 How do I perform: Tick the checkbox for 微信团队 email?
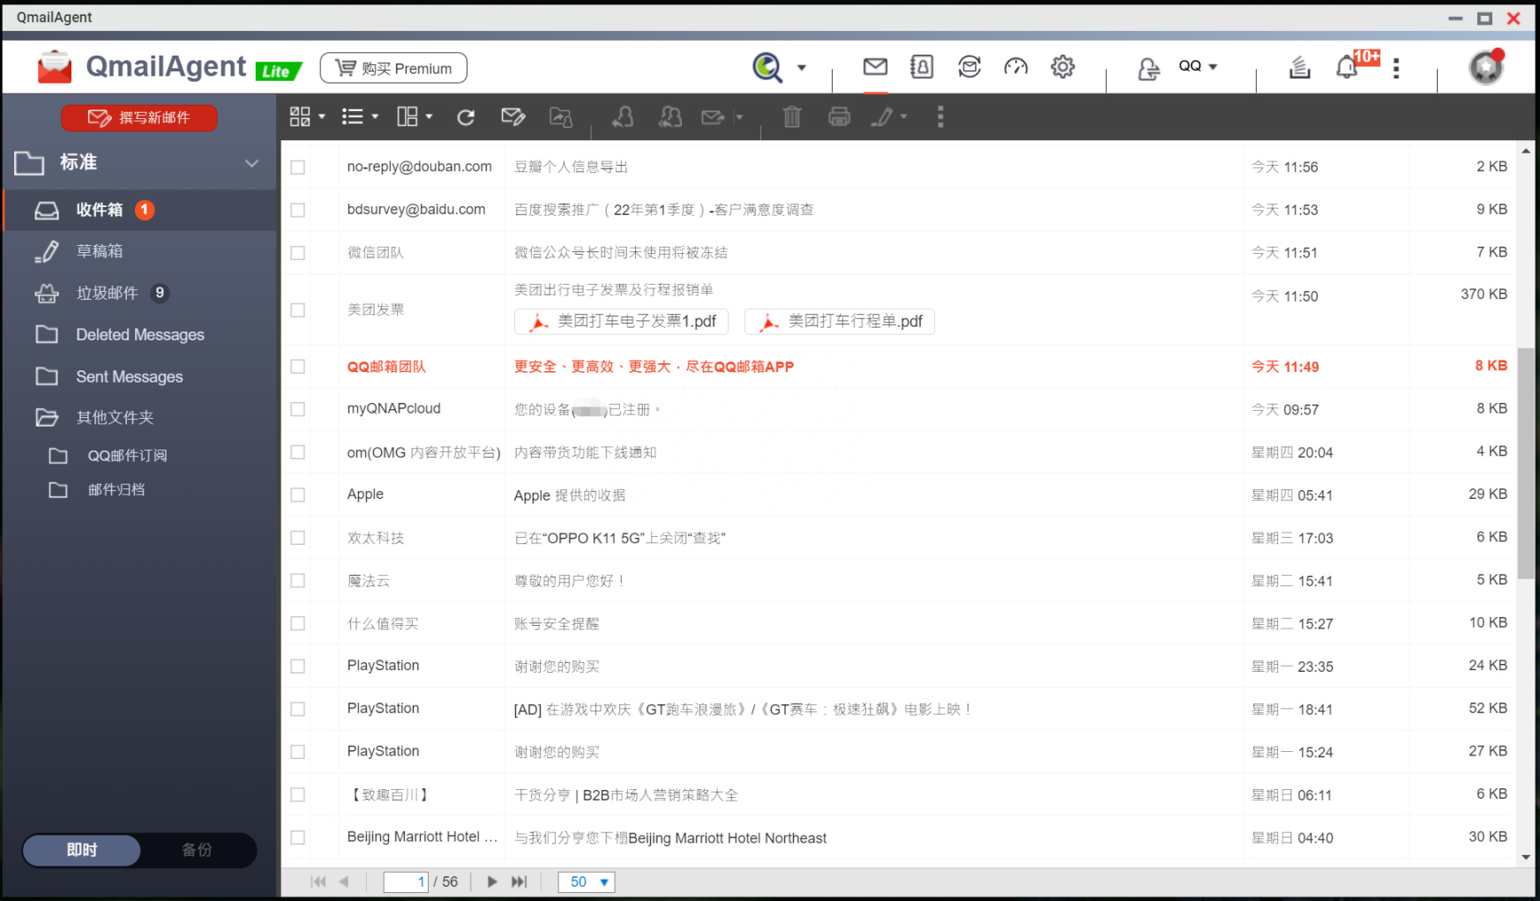[x=298, y=253]
